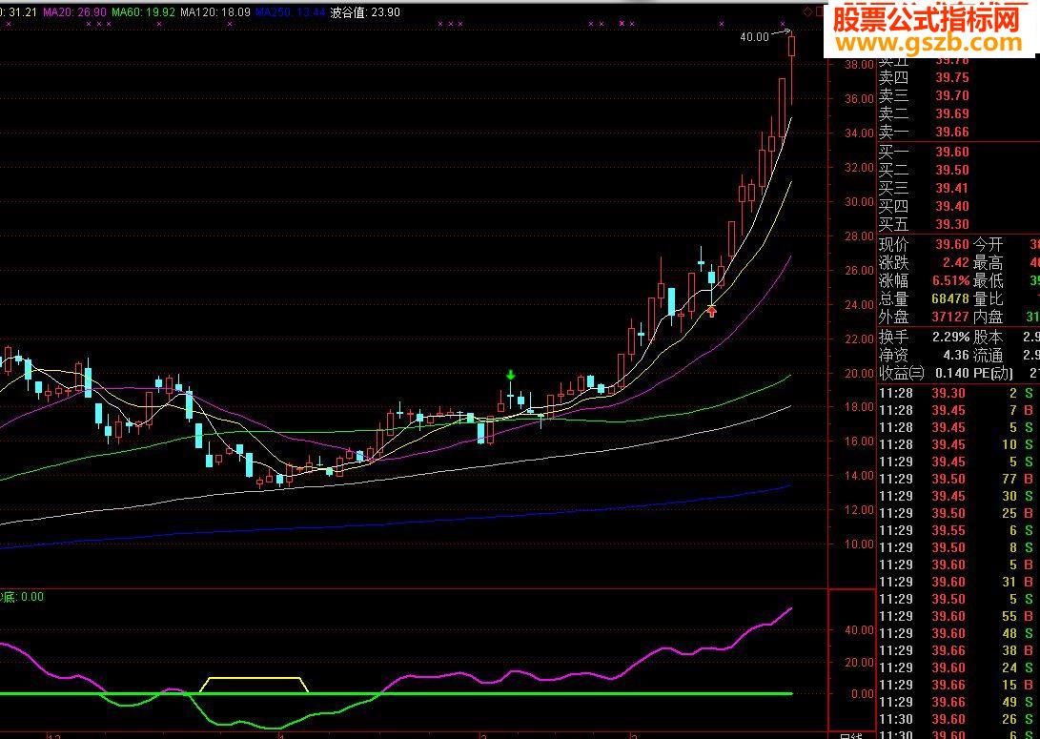
Task: Click the 换手 2.29% turnover value
Action: 952,337
